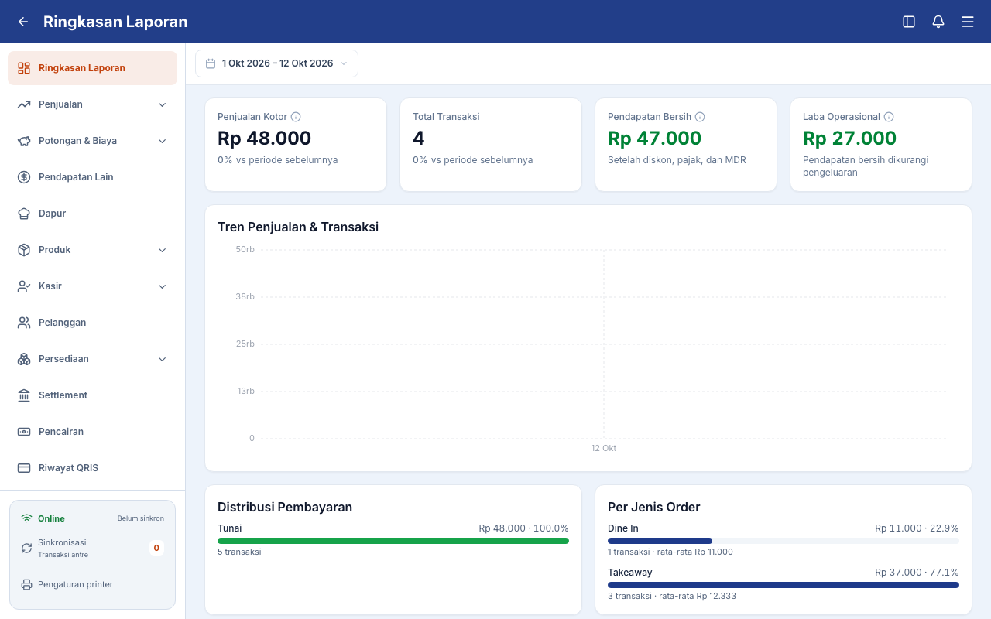The height and width of the screenshot is (619, 991).
Task: Select Dapur in the sidebar
Action: 93,214
